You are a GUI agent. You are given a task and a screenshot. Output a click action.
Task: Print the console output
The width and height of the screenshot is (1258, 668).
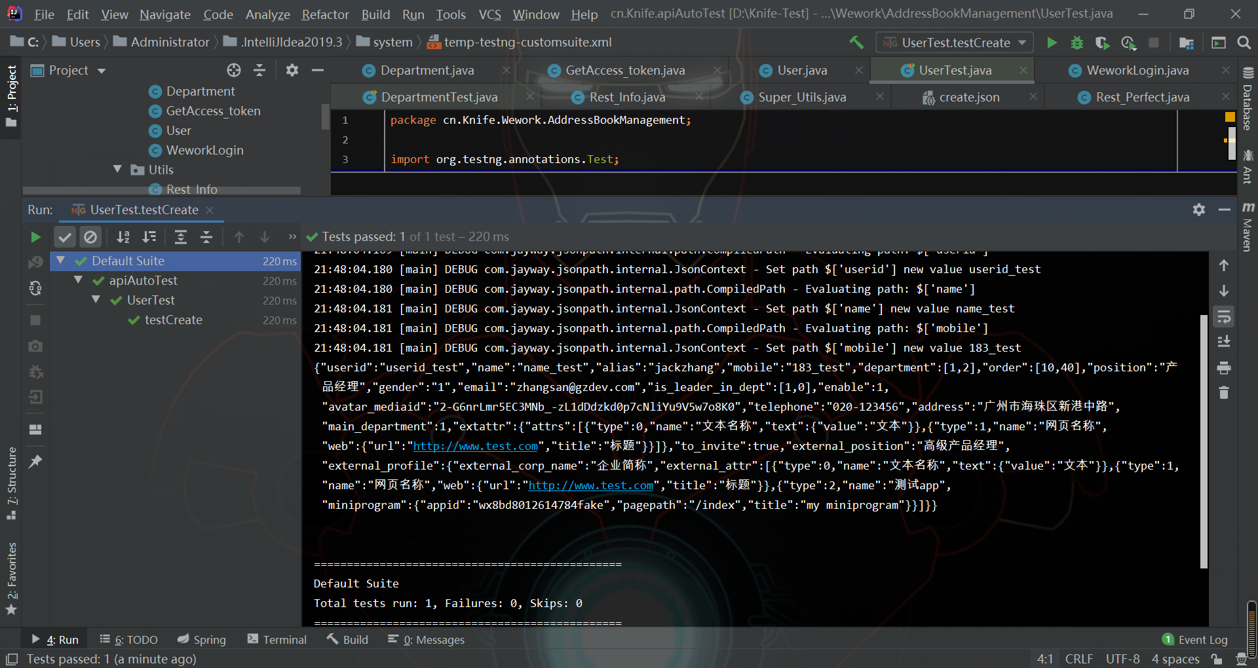(1223, 368)
